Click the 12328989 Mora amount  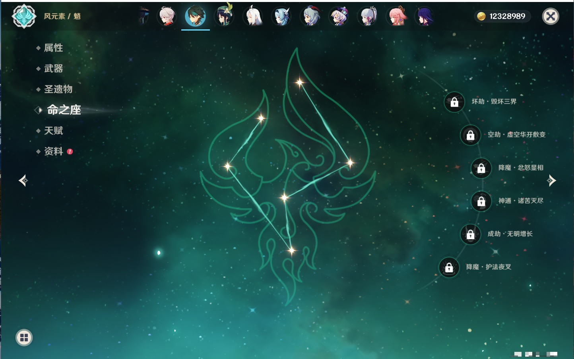[x=507, y=16]
